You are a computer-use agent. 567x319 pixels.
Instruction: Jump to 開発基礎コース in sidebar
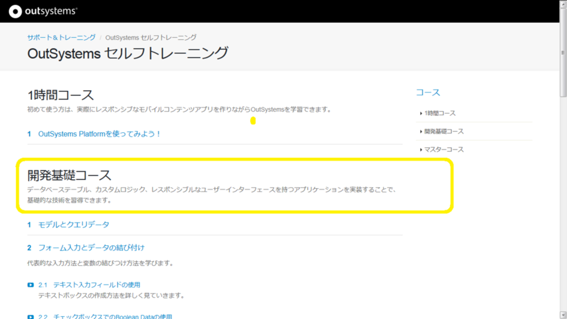[x=444, y=131]
